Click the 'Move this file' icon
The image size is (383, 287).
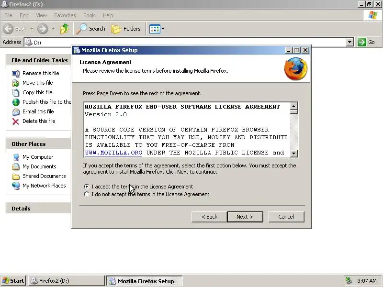[16, 83]
